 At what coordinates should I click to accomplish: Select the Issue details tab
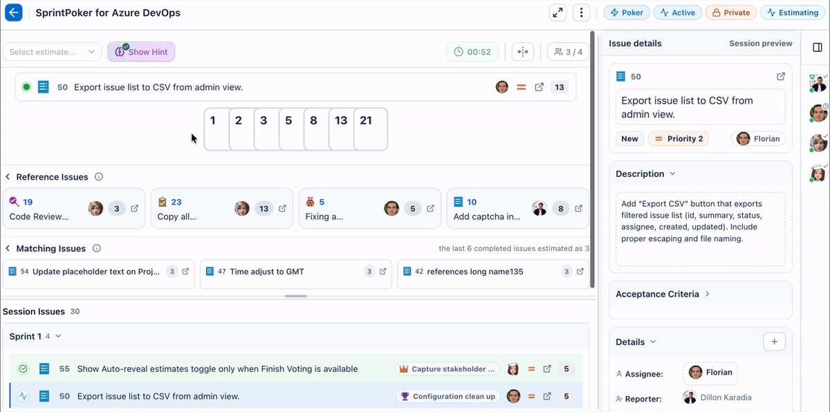coord(635,43)
